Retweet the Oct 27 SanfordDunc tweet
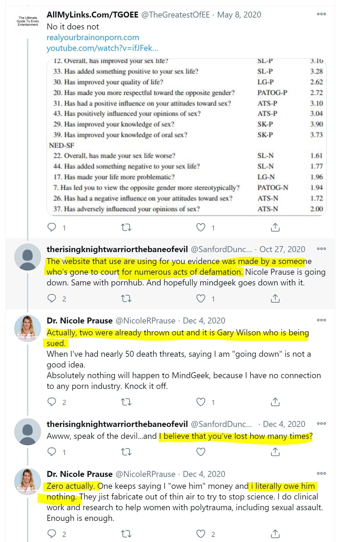Image resolution: width=338 pixels, height=542 pixels. [126, 298]
